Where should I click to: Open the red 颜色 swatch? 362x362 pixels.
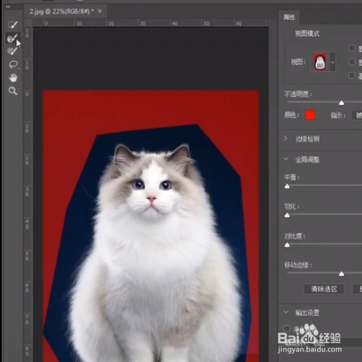coord(310,115)
